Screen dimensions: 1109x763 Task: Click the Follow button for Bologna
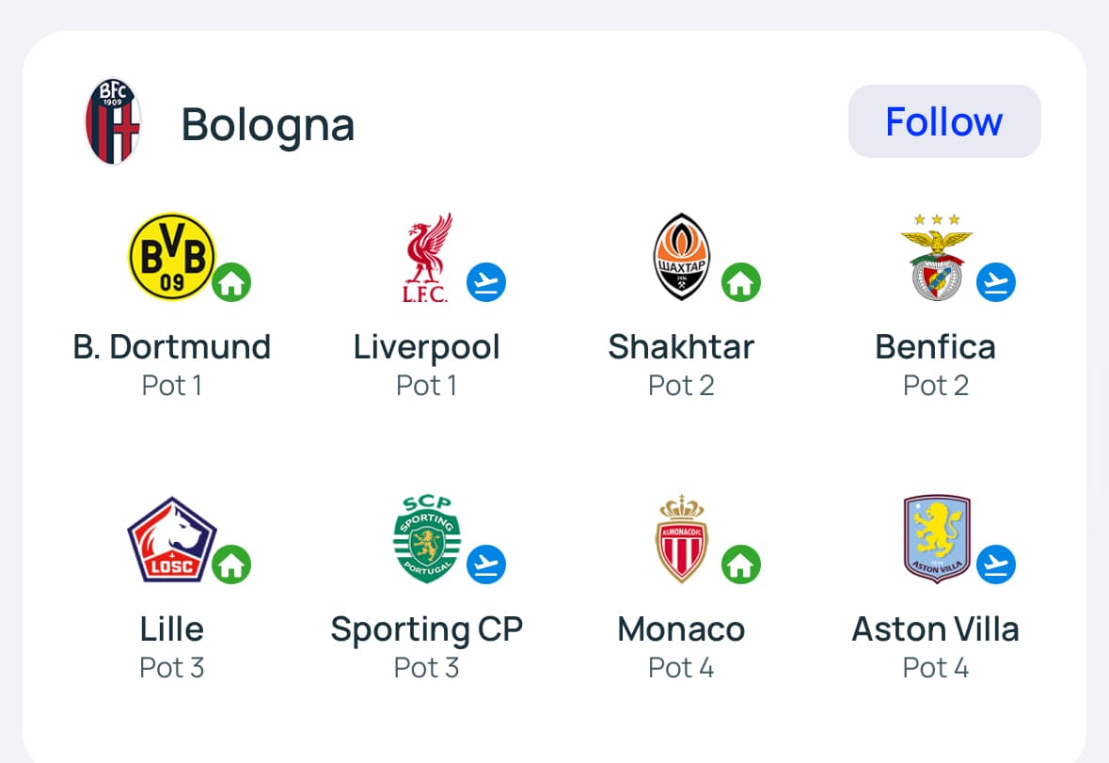point(944,121)
